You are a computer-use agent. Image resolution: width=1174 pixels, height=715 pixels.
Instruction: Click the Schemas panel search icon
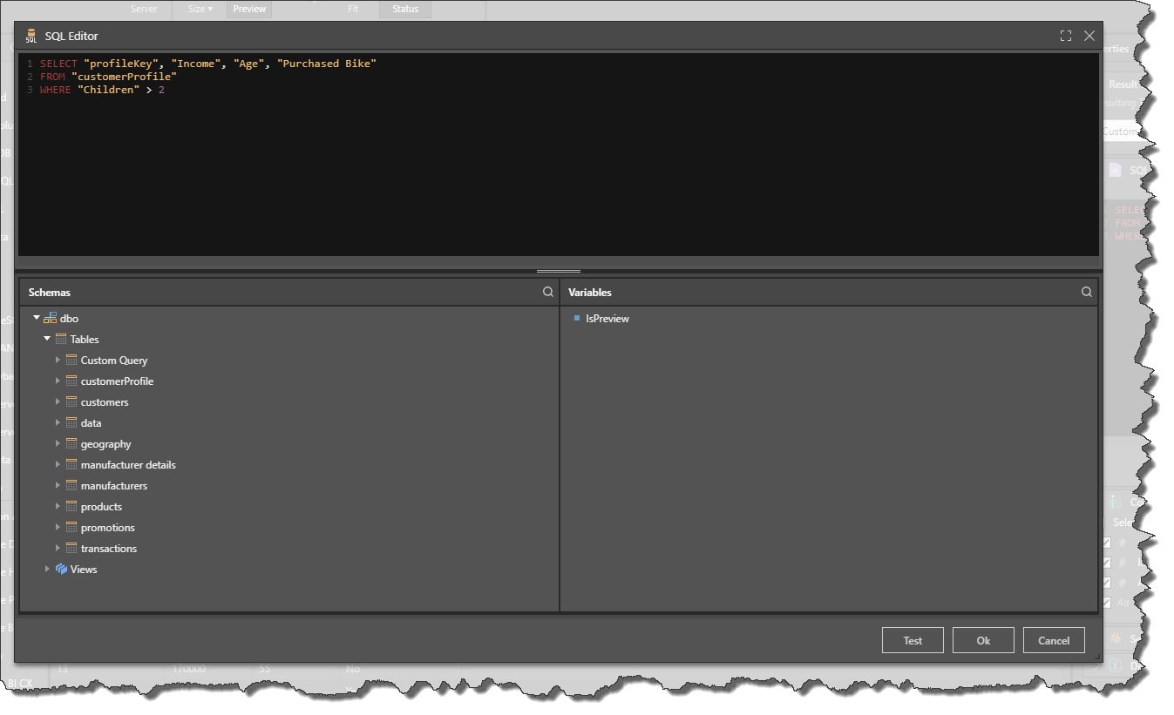point(547,293)
